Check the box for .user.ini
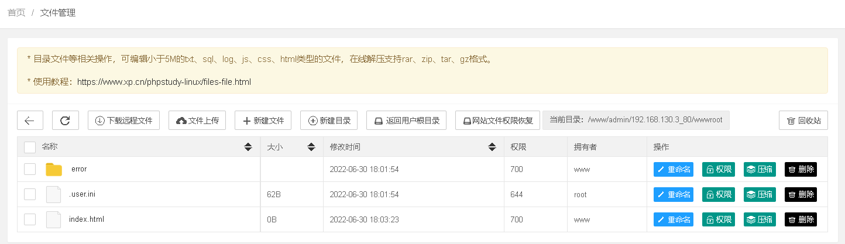Image resolution: width=845 pixels, height=244 pixels. (30, 194)
